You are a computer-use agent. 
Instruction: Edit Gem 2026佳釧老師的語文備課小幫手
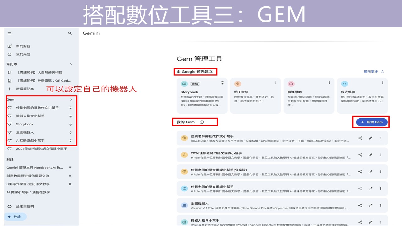pos(371,155)
